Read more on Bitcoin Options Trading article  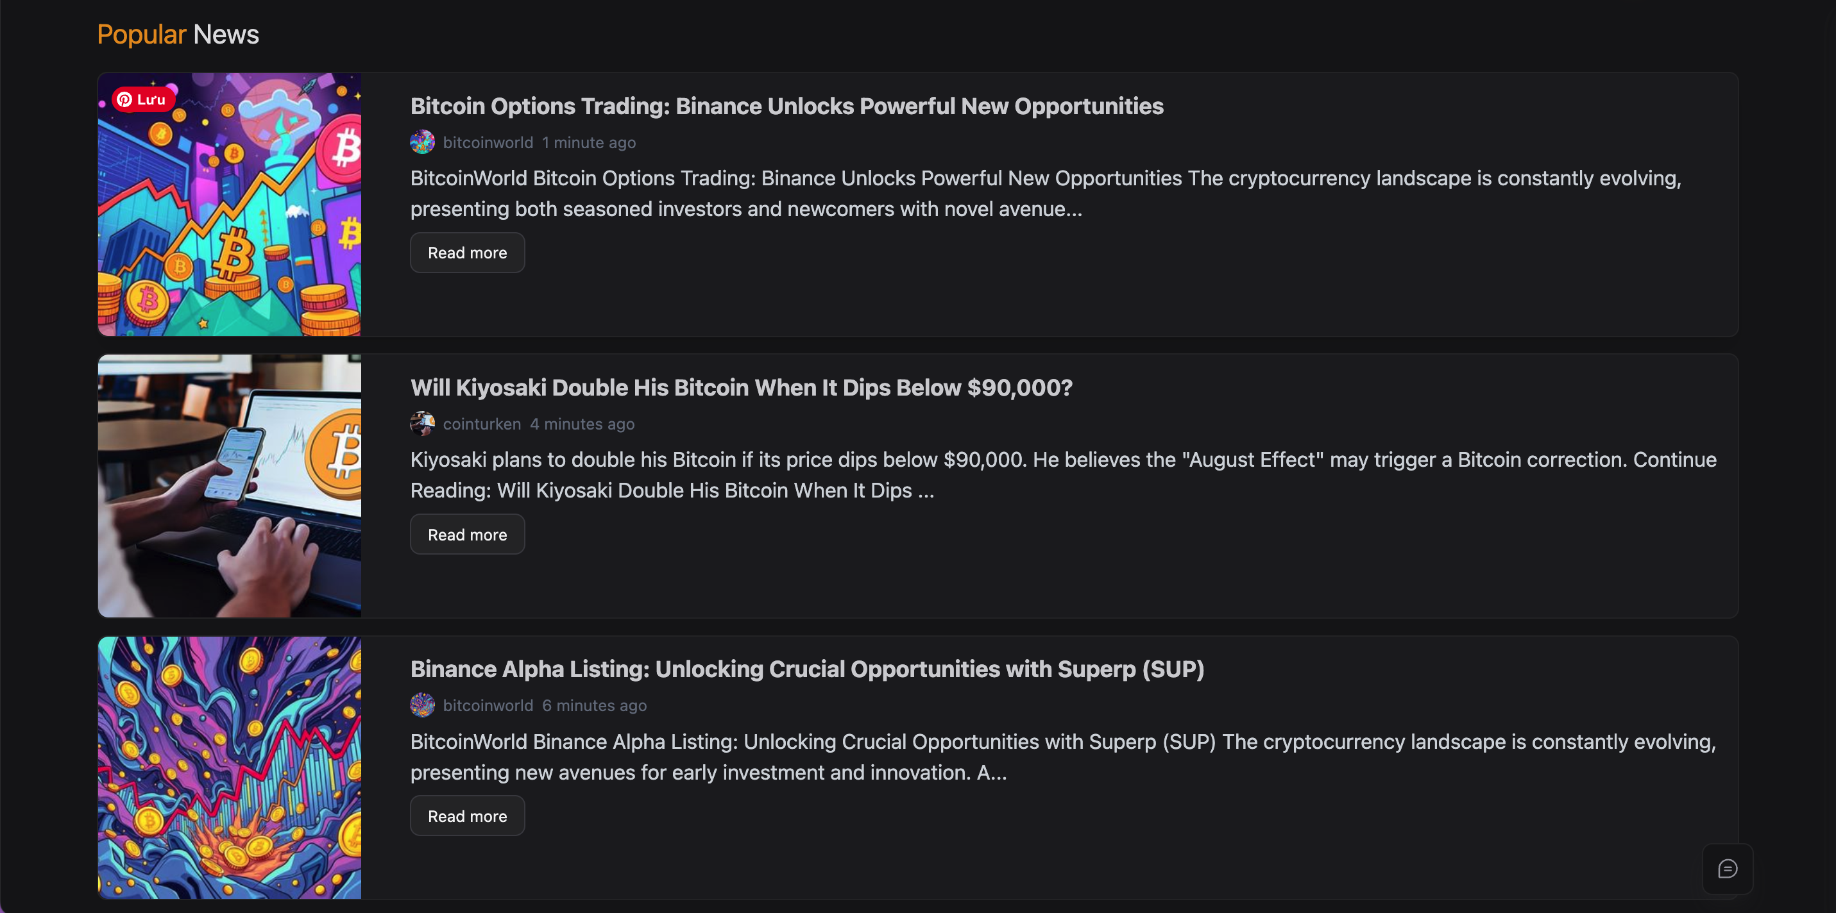pos(467,253)
